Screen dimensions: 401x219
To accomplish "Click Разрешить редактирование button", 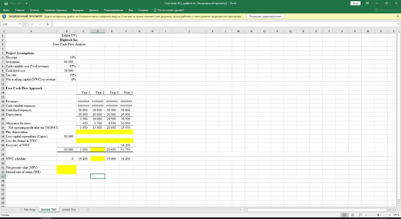I will 265,16.
